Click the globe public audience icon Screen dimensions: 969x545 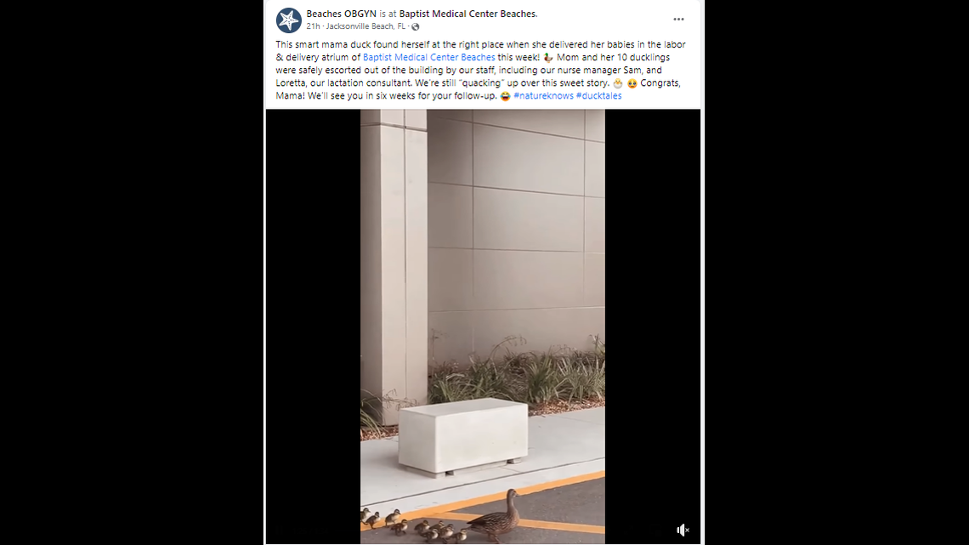click(x=416, y=26)
